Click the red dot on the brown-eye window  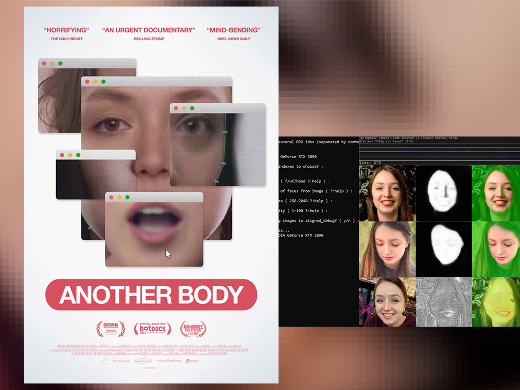click(87, 81)
